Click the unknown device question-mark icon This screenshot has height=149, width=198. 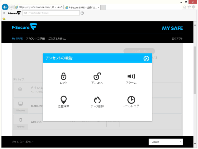coord(20,89)
